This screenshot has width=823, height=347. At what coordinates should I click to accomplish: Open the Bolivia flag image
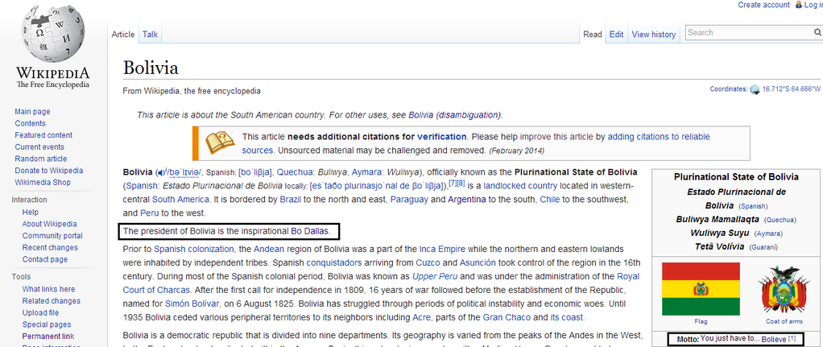pos(701,289)
